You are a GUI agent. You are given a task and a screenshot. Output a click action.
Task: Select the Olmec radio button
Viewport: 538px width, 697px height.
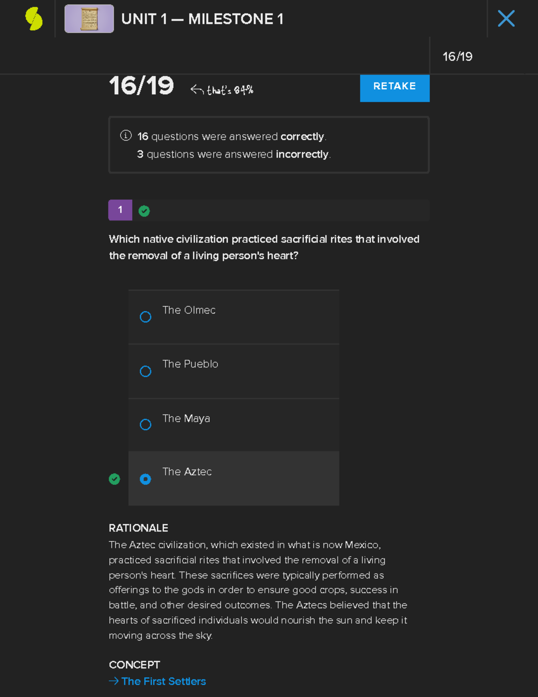(x=145, y=317)
